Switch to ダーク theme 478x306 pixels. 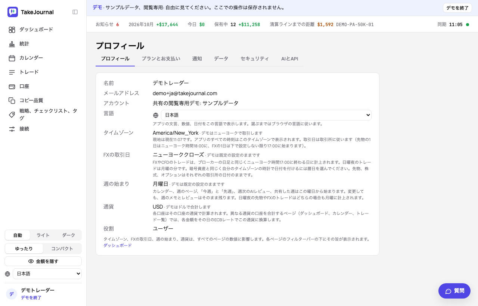tap(68, 235)
